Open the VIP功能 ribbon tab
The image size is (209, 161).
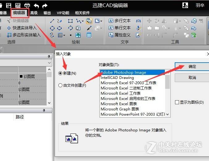coord(63,13)
